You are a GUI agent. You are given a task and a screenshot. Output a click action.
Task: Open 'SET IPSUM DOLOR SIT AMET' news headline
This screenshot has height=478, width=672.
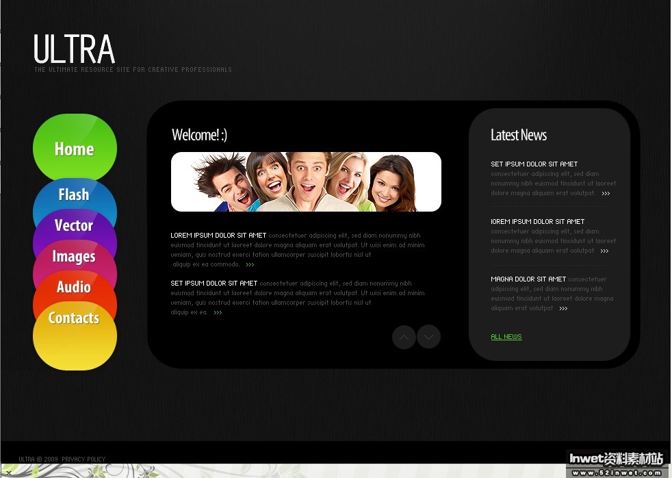[534, 164]
